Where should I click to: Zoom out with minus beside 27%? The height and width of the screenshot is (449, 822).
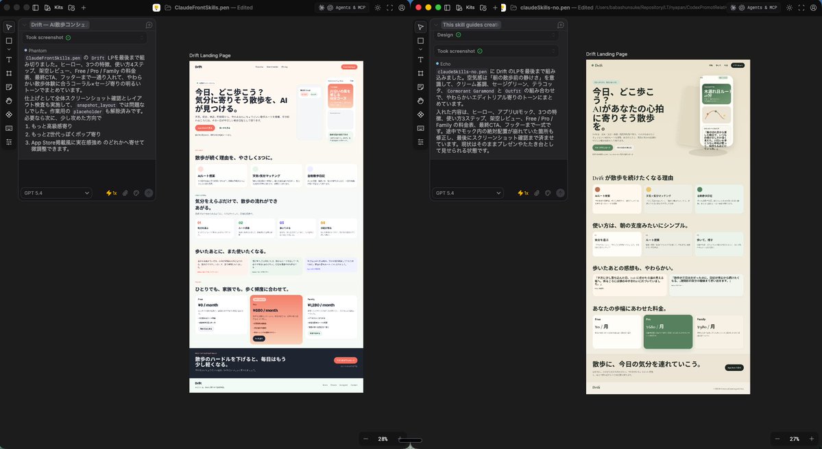(x=777, y=439)
